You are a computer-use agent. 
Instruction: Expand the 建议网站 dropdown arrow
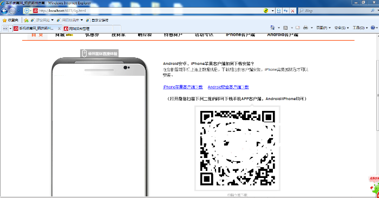[52, 20]
